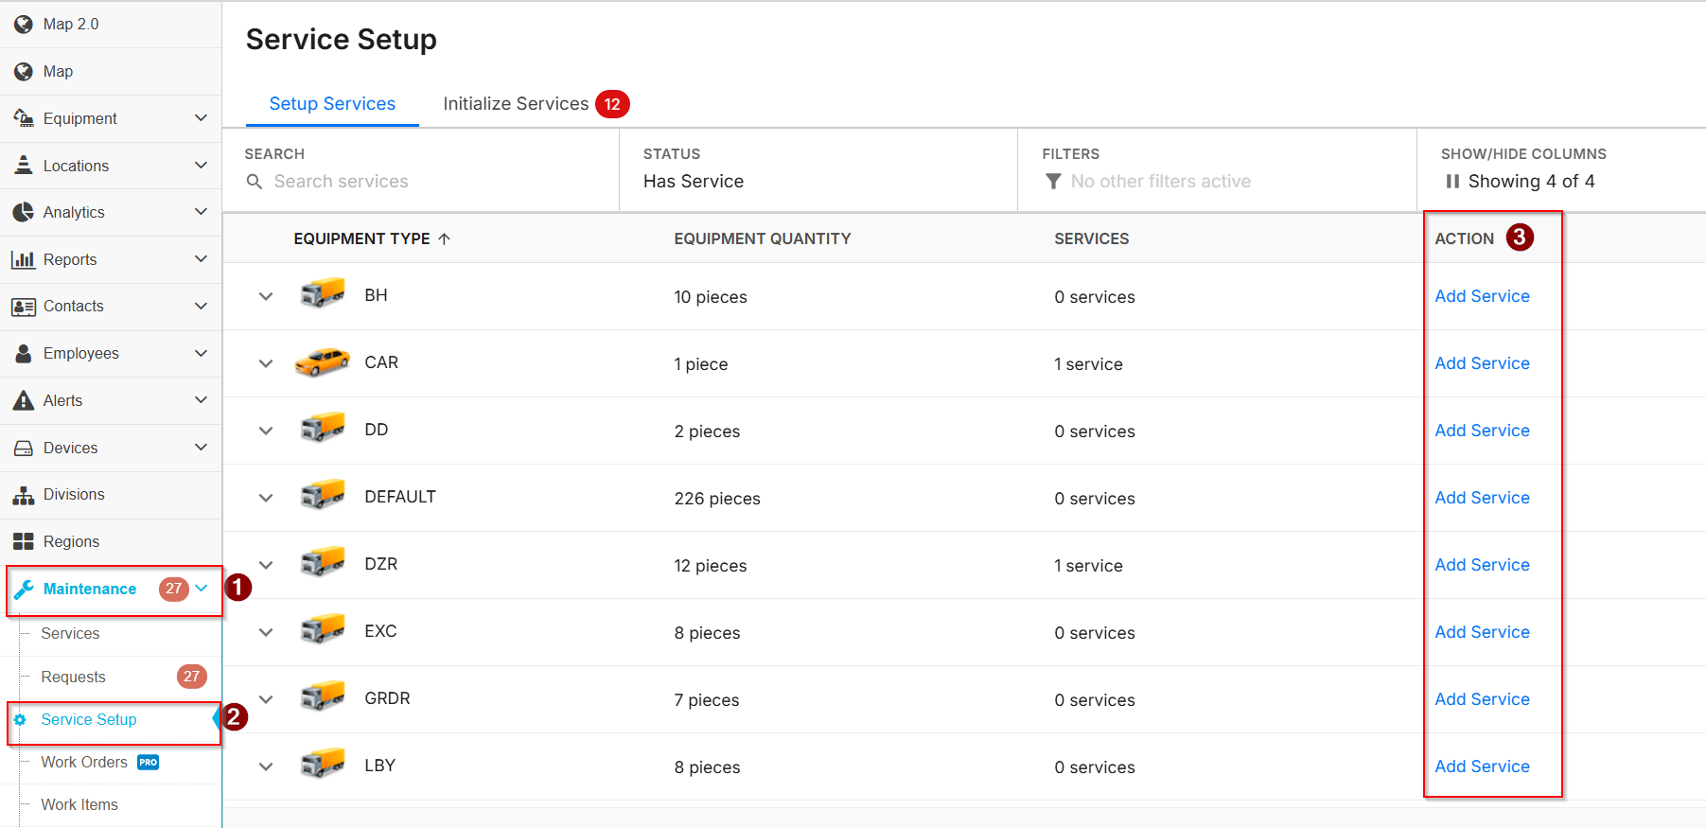Viewport: 1706px width, 828px height.
Task: Open Work Items in the sidebar
Action: 79,804
